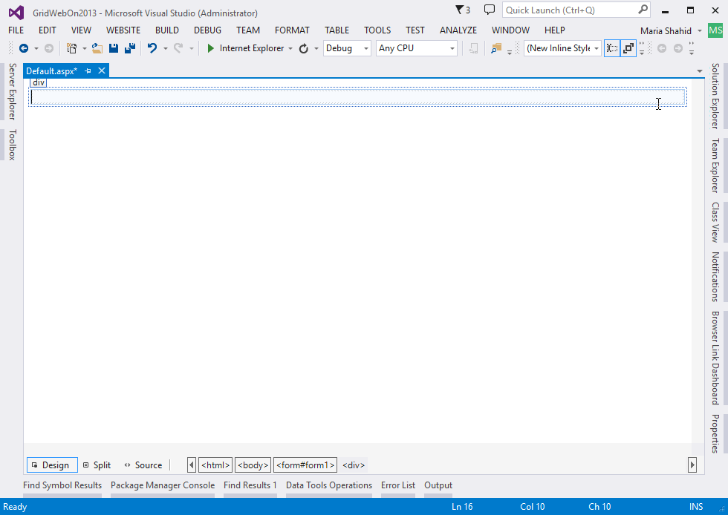Screen dimensions: 728x515
Task: Open the Properties side tab
Action: (715, 434)
